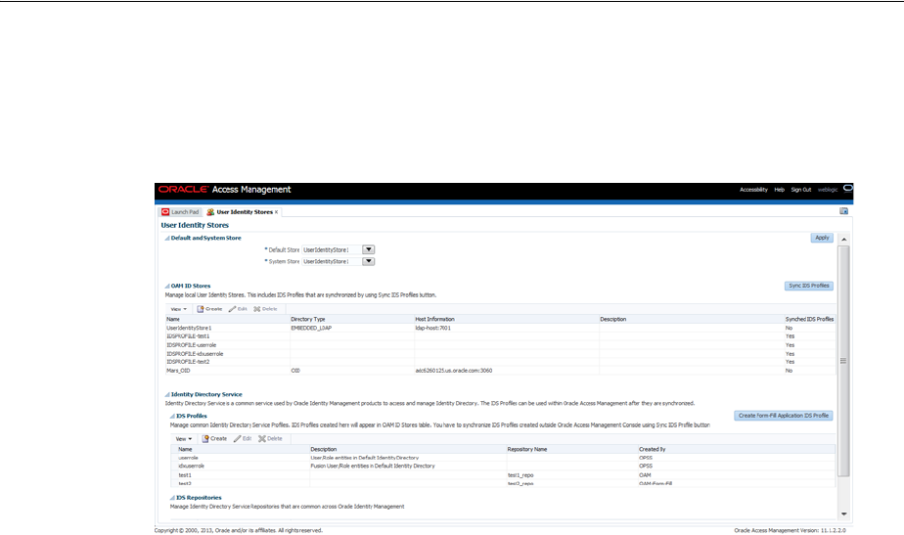Click Delete icon in OAM ID Stores toolbar
The image size is (904, 535).
(x=257, y=309)
